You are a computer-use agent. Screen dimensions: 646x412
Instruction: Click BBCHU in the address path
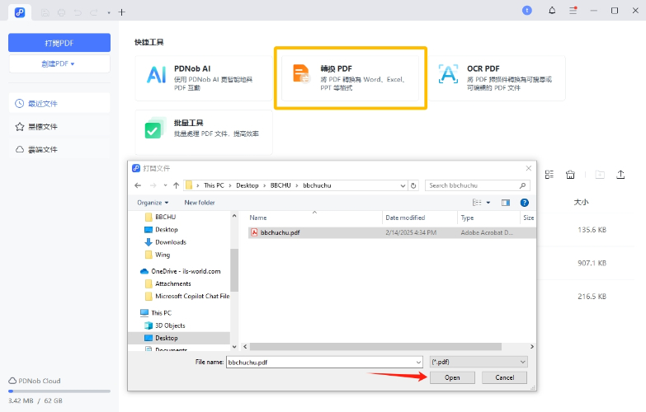pos(281,185)
